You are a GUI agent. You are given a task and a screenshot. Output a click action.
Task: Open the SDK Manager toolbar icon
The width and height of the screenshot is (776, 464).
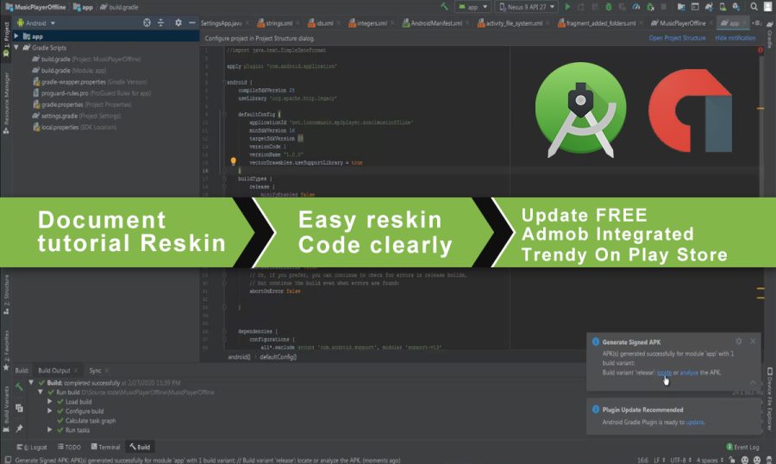coord(736,7)
